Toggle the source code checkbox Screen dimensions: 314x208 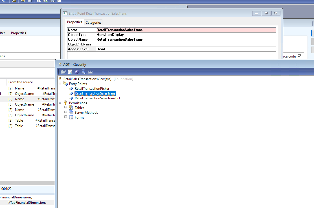(x=299, y=56)
